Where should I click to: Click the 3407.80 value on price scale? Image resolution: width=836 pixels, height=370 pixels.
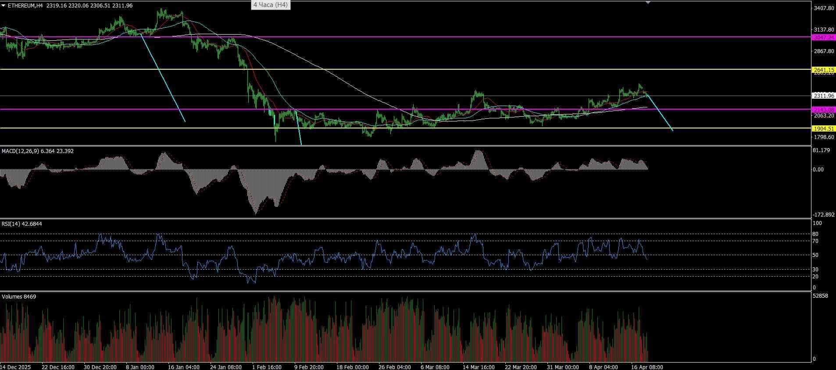click(823, 8)
